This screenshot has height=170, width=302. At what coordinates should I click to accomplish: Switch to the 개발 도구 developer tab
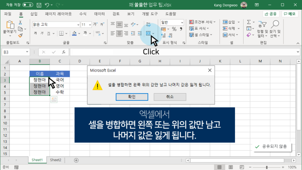[150, 14]
